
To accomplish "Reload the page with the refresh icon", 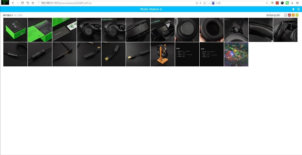I will (22, 3).
